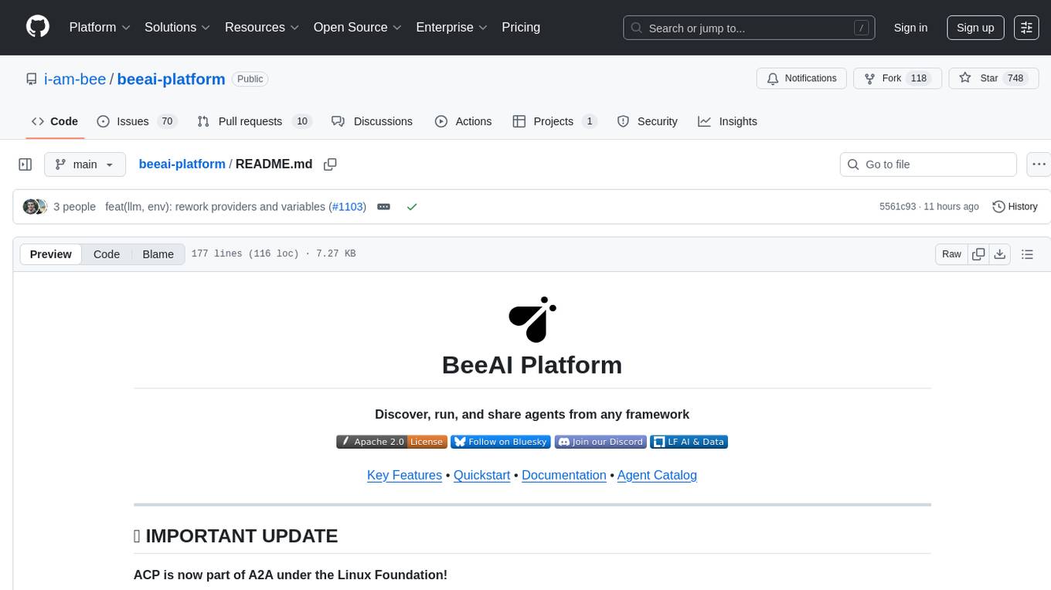Click the BeeAI bee logo image
The height and width of the screenshot is (590, 1051).
coord(532,319)
